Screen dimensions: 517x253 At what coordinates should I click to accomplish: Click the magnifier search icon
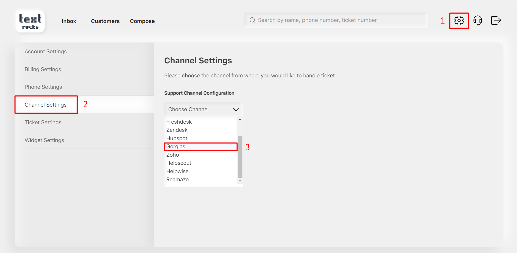252,20
